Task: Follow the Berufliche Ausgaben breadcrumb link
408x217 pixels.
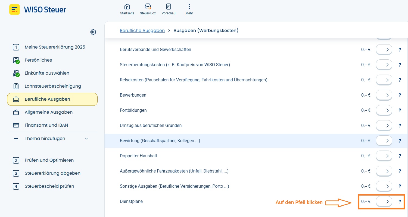Action: (x=142, y=30)
